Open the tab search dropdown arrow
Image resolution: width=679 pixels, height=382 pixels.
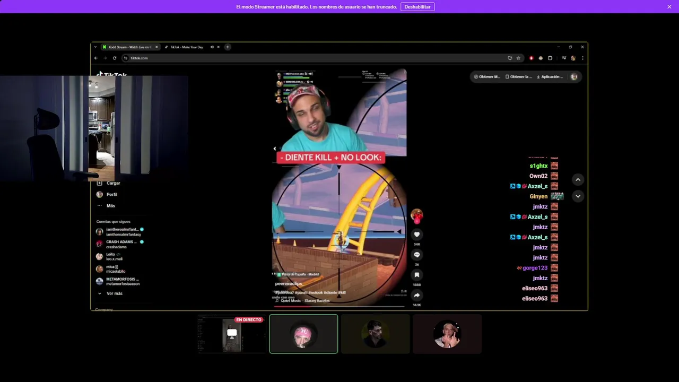point(95,47)
